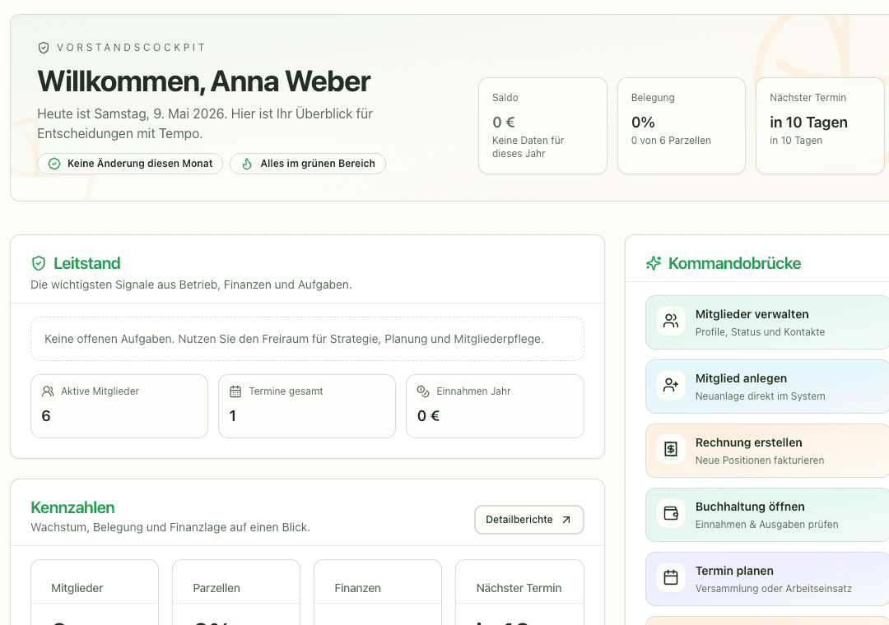Click the Wachstum, Belegung und Finanzlage subtitle
Image resolution: width=889 pixels, height=625 pixels.
pyautogui.click(x=170, y=527)
